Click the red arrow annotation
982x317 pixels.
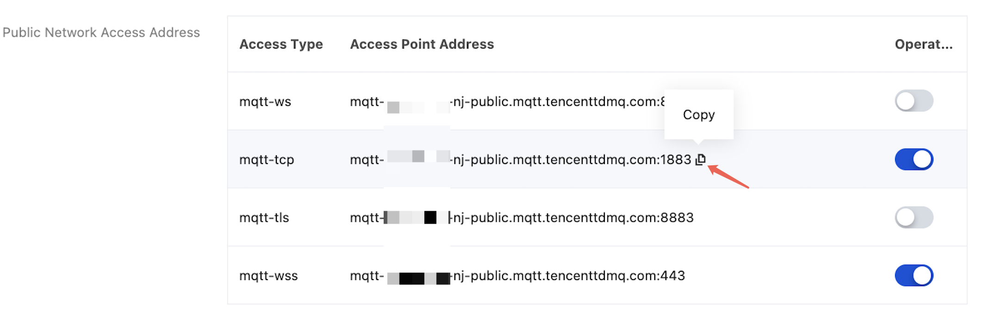(x=728, y=177)
